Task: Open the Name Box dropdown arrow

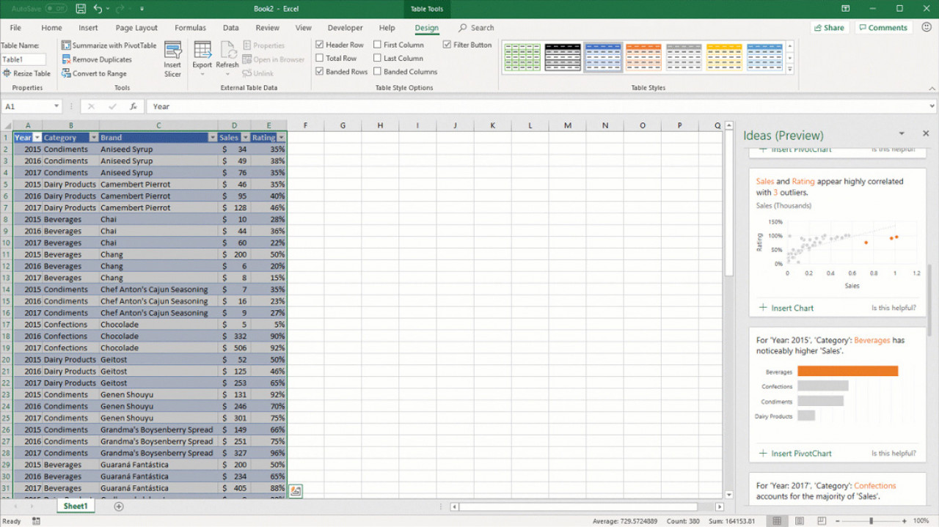Action: coord(56,106)
